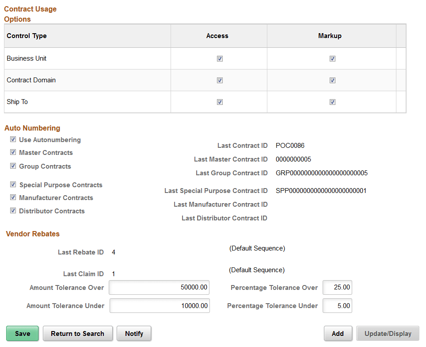Select the Percentage Tolerance Over field
The width and height of the screenshot is (426, 347).
click(x=337, y=287)
